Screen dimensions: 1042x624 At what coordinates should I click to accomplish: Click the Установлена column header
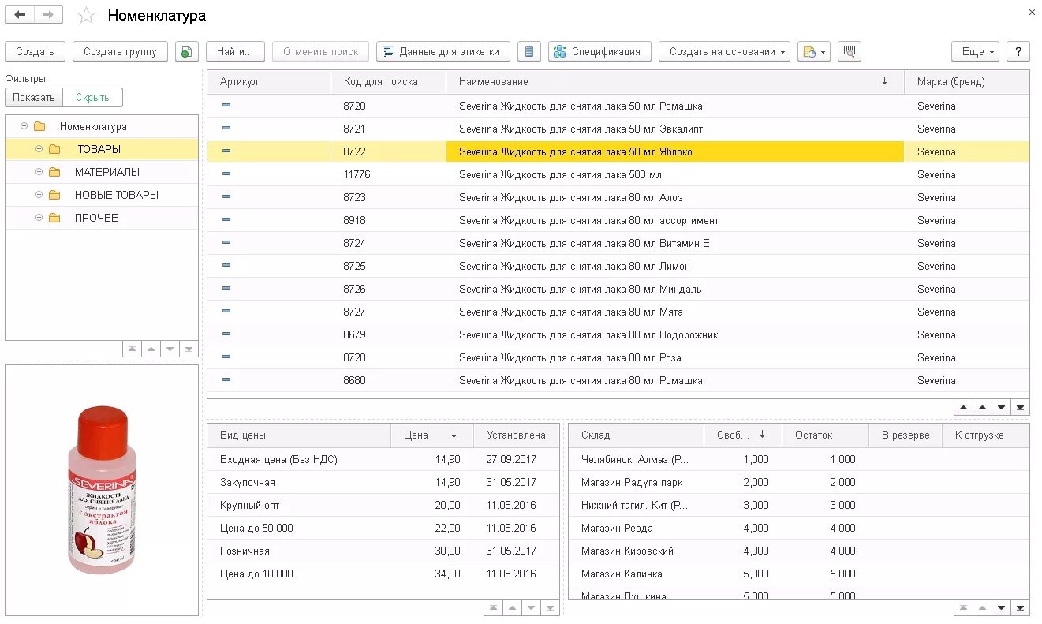click(x=517, y=435)
